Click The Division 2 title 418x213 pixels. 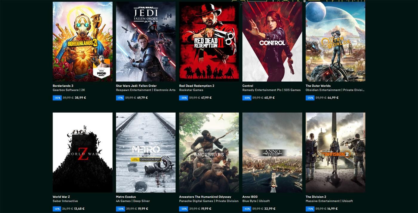point(316,197)
